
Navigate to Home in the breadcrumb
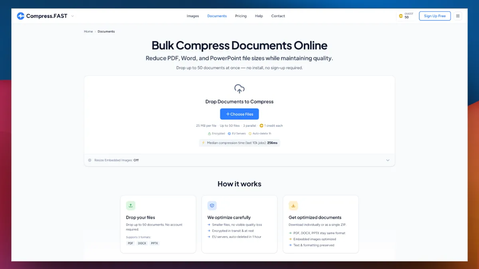coord(88,31)
